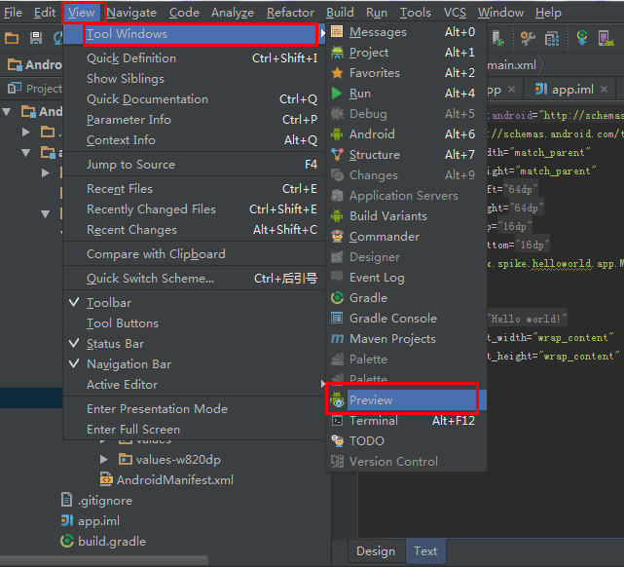Toggle the Tool Buttons option
624x567 pixels.
coord(194,323)
